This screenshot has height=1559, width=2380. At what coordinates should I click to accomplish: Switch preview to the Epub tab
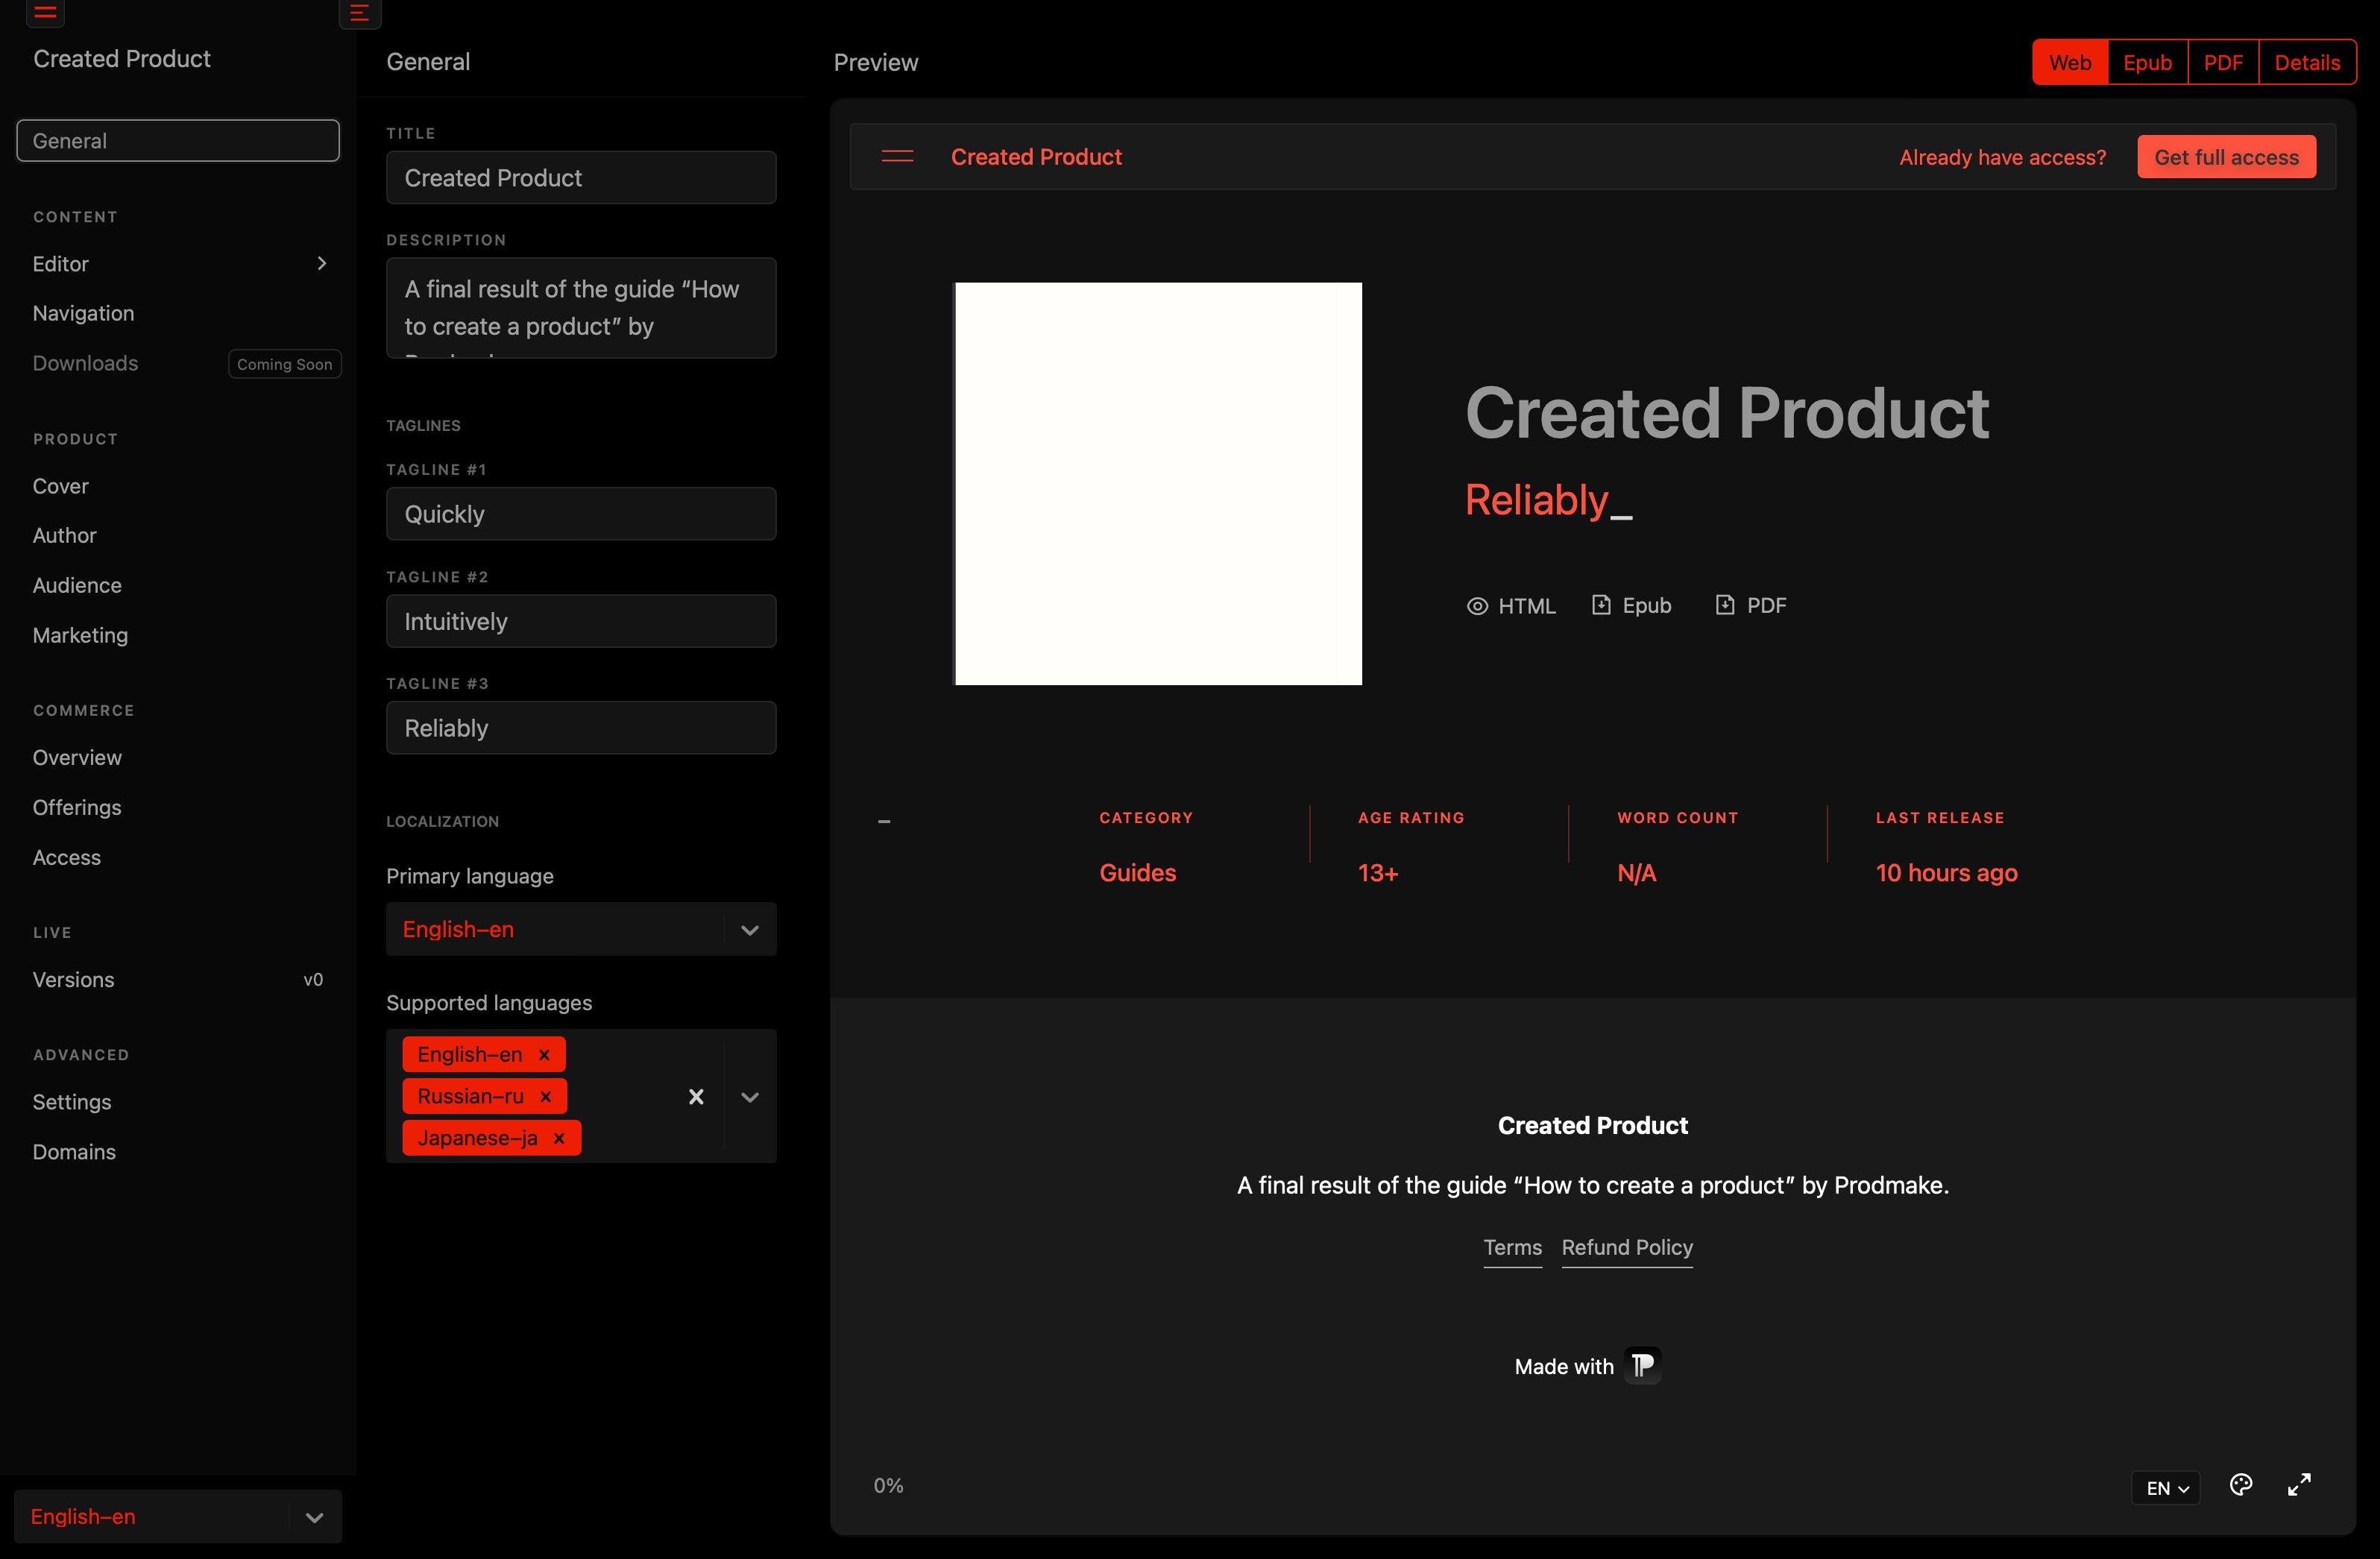click(x=2147, y=63)
